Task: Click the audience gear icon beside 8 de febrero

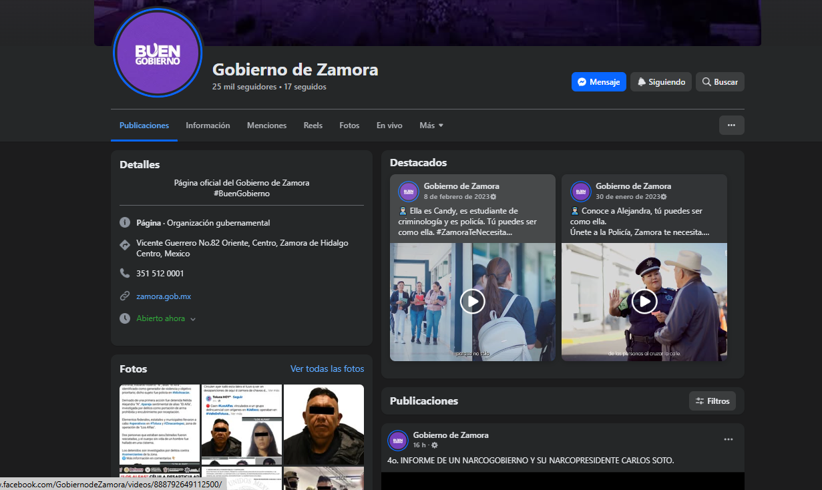Action: [x=493, y=197]
